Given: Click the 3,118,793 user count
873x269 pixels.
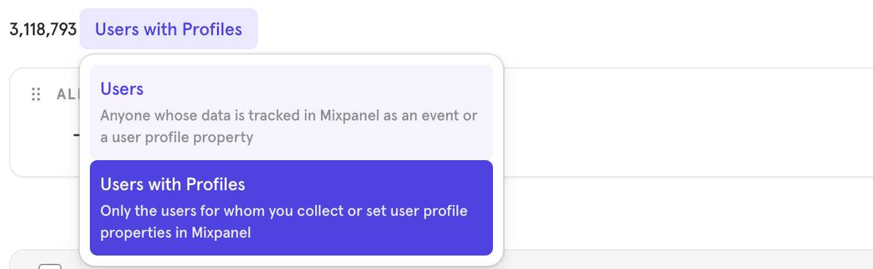Looking at the screenshot, I should (x=43, y=29).
